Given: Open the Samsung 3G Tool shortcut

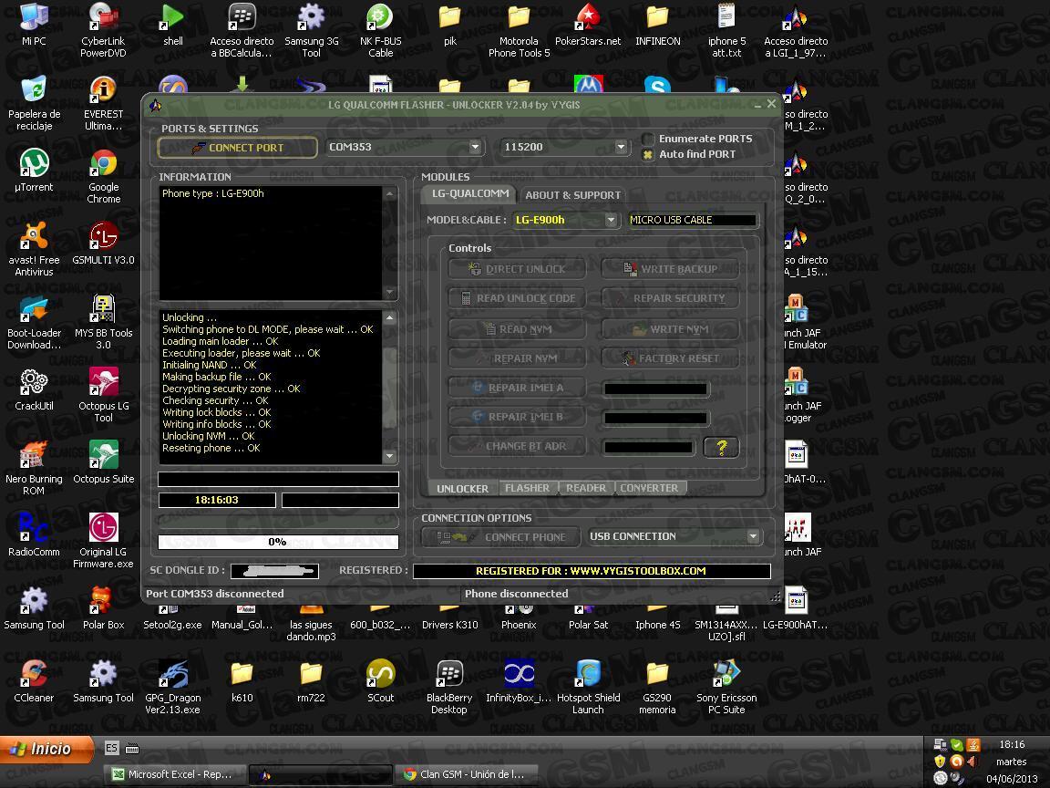Looking at the screenshot, I should click(312, 30).
